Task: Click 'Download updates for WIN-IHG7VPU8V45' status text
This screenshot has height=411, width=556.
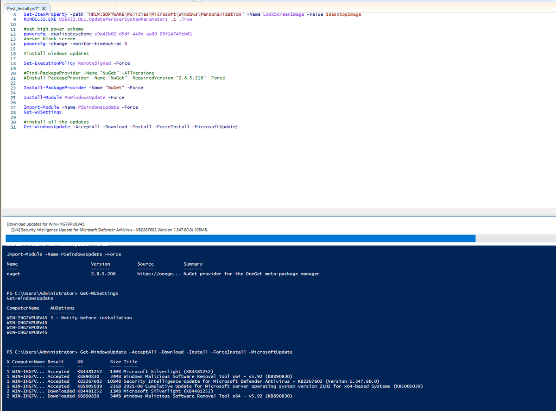Action: pos(46,224)
